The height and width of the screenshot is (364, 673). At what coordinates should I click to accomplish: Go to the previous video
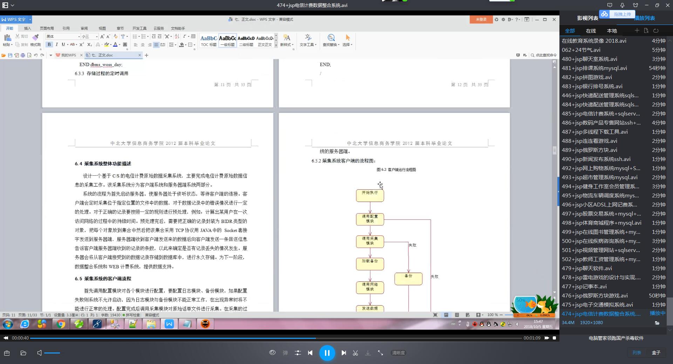point(310,353)
